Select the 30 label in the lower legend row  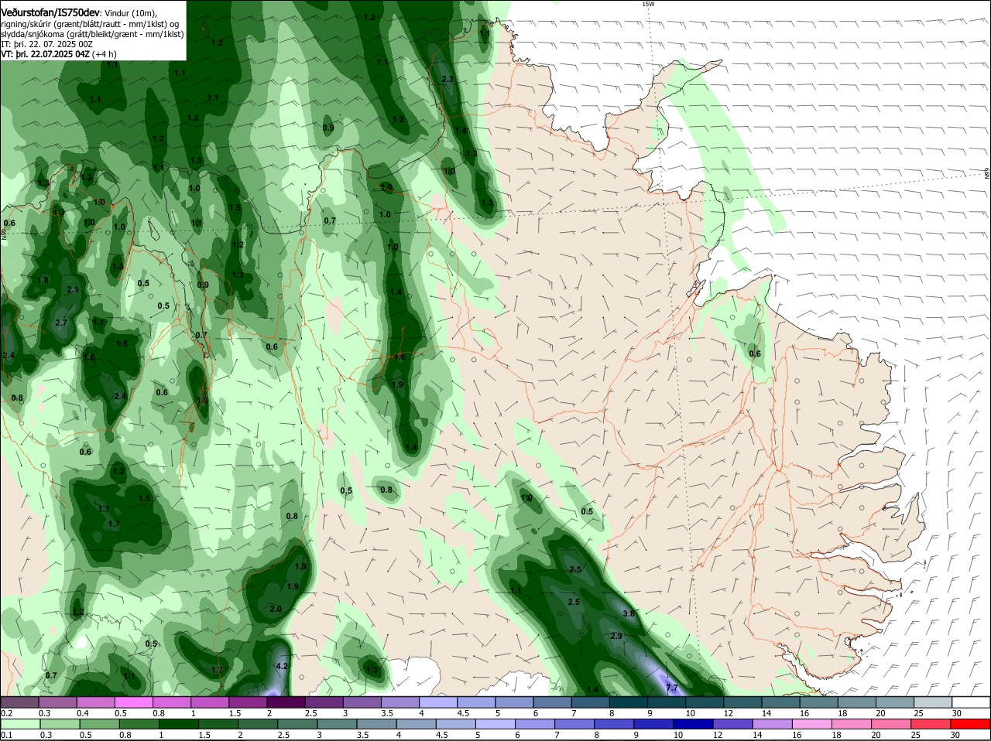click(956, 736)
